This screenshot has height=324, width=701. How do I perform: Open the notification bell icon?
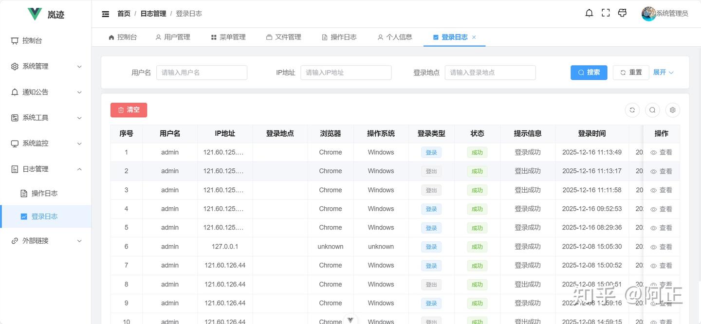589,13
